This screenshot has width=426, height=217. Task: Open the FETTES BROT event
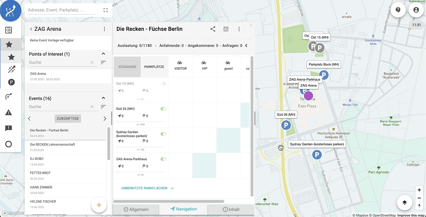click(65, 175)
